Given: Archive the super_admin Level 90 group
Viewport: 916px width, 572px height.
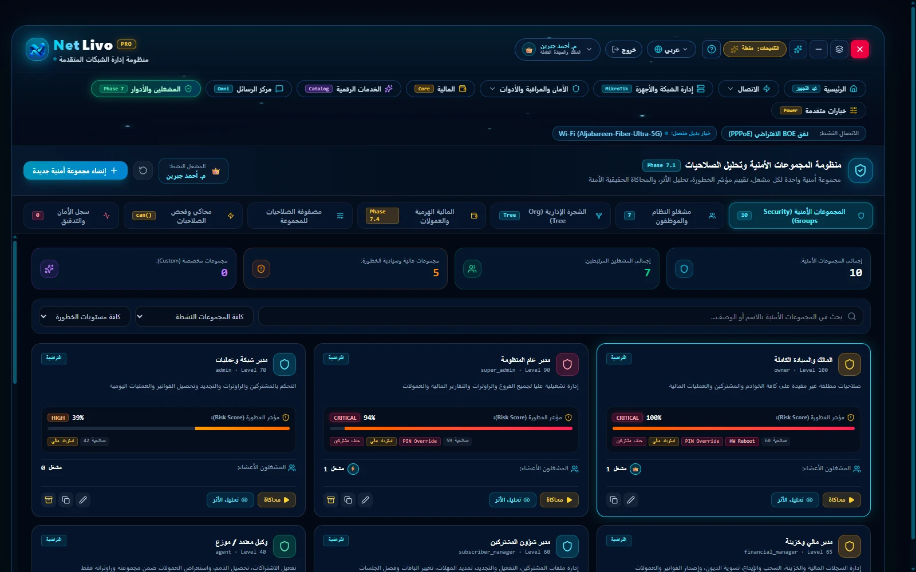Looking at the screenshot, I should (x=331, y=500).
